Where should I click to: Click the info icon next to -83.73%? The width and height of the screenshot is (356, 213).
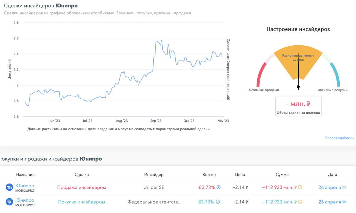tap(219, 187)
